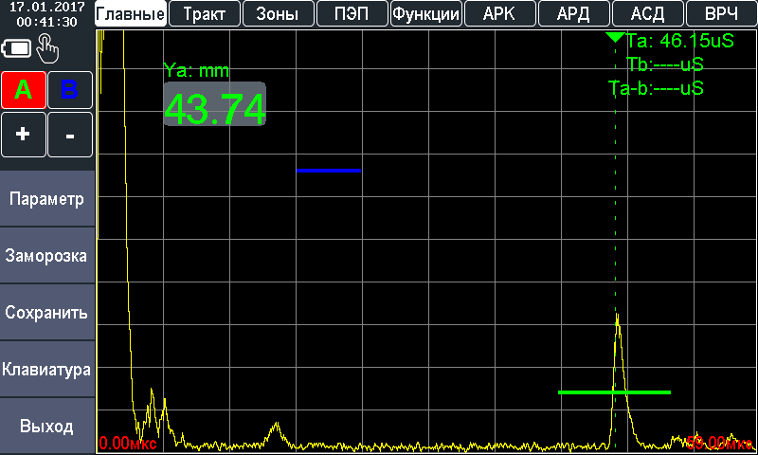Open the Зоны tab

tap(278, 14)
